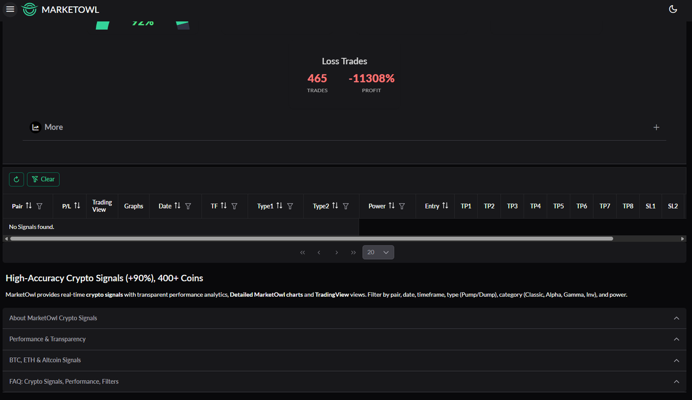The image size is (692, 400).
Task: Toggle BTC, ETH & Altcoin Signals chevron
Action: pyautogui.click(x=676, y=360)
